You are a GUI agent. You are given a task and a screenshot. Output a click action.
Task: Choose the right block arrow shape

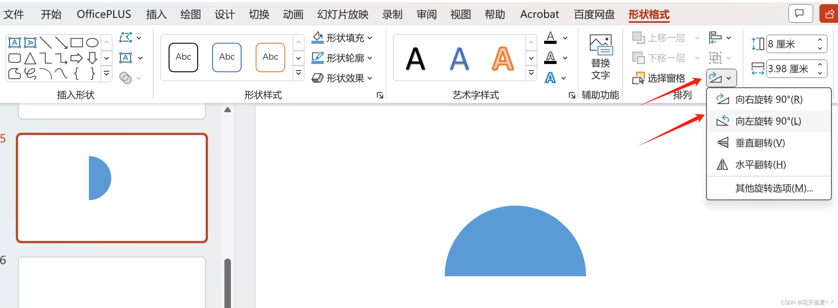pos(77,58)
